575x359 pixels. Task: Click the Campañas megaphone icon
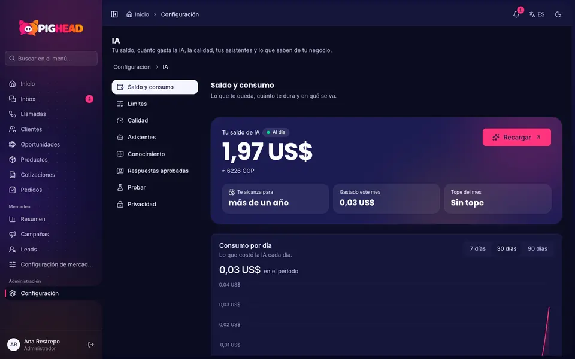click(13, 234)
